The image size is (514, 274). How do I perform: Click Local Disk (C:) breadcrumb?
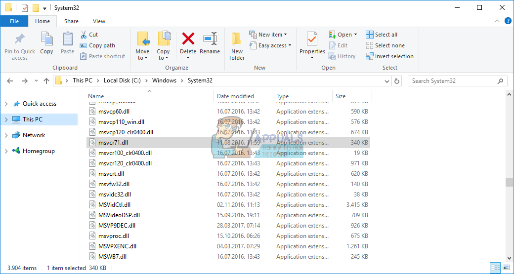pyautogui.click(x=122, y=80)
